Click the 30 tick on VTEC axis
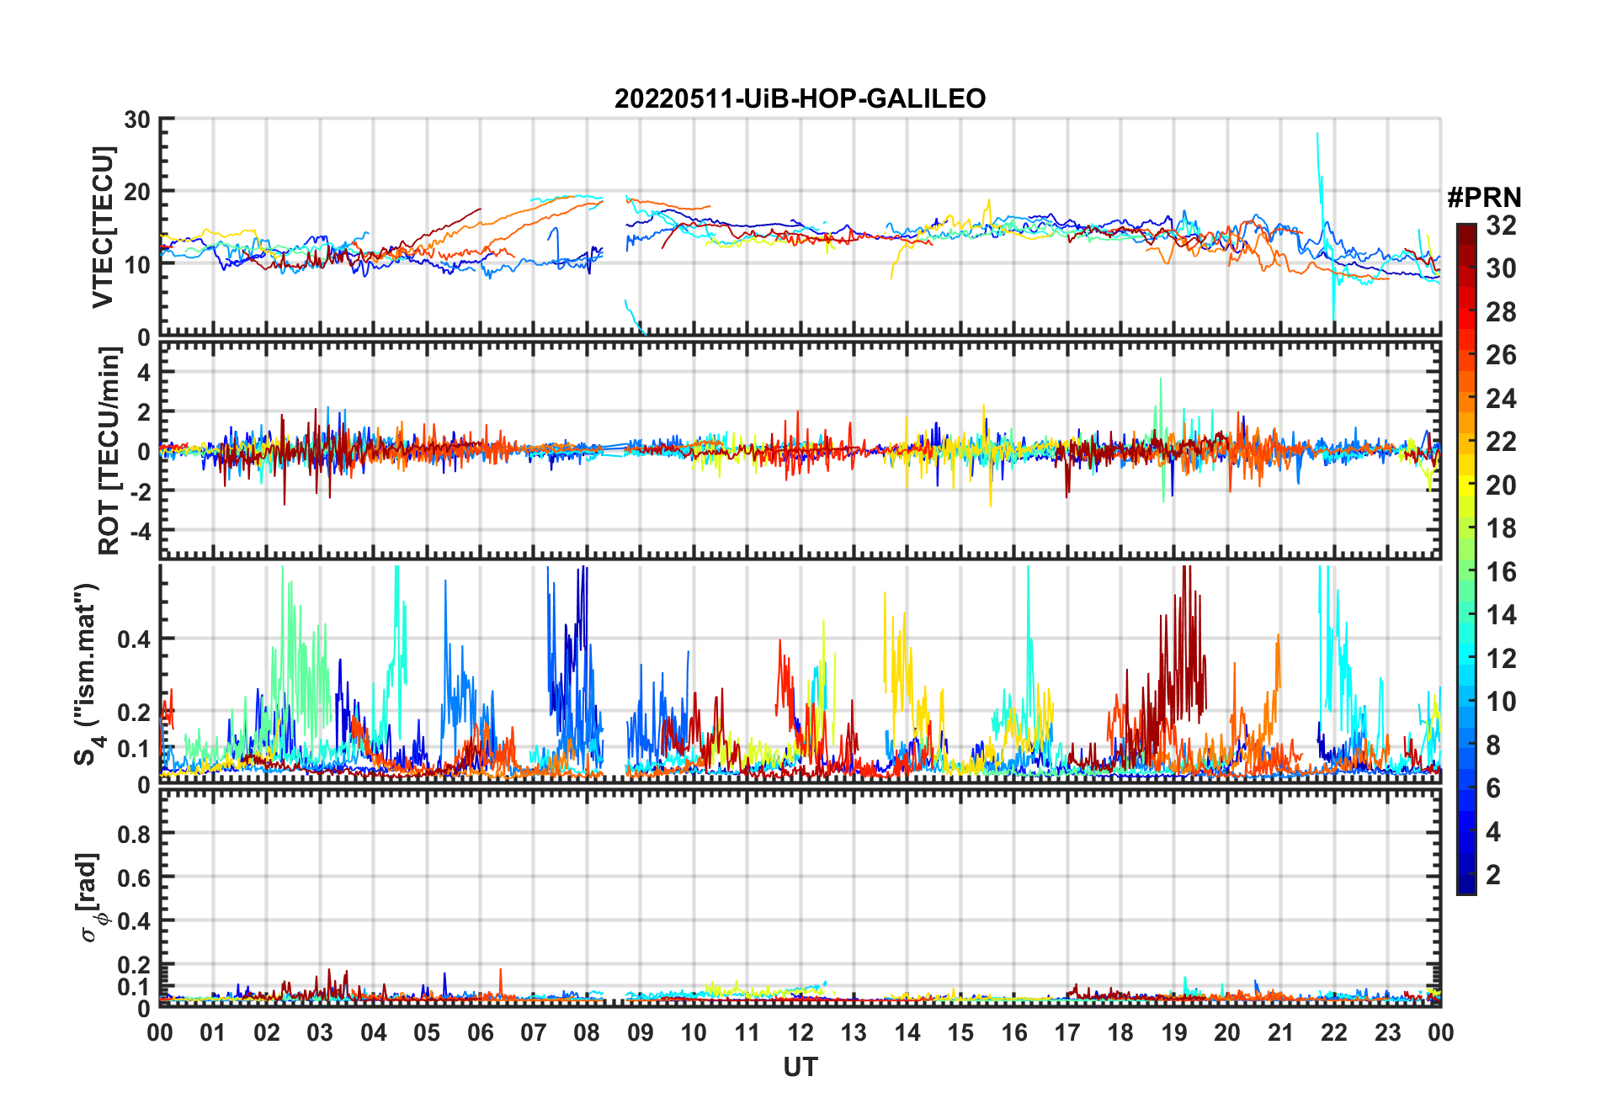The height and width of the screenshot is (1119, 1601). (x=136, y=119)
